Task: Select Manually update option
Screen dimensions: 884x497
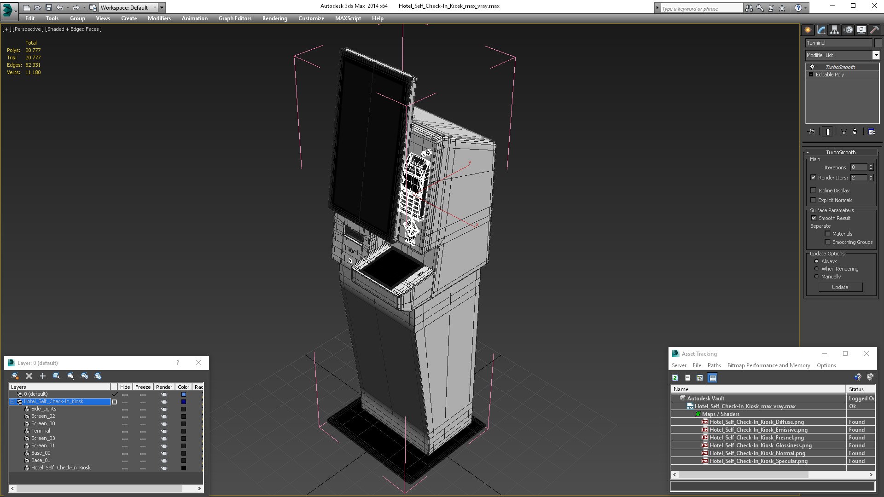Action: [817, 277]
